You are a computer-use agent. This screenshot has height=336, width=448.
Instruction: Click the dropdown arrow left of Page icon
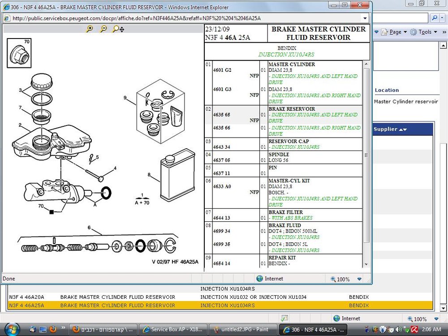[376, 32]
